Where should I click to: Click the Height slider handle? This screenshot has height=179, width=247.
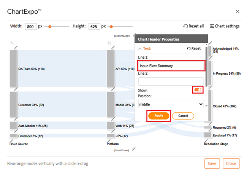coord(111,26)
